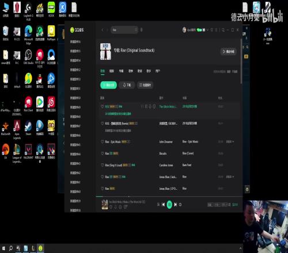Select the second search results tab
The image size is (288, 253).
[x=112, y=71]
